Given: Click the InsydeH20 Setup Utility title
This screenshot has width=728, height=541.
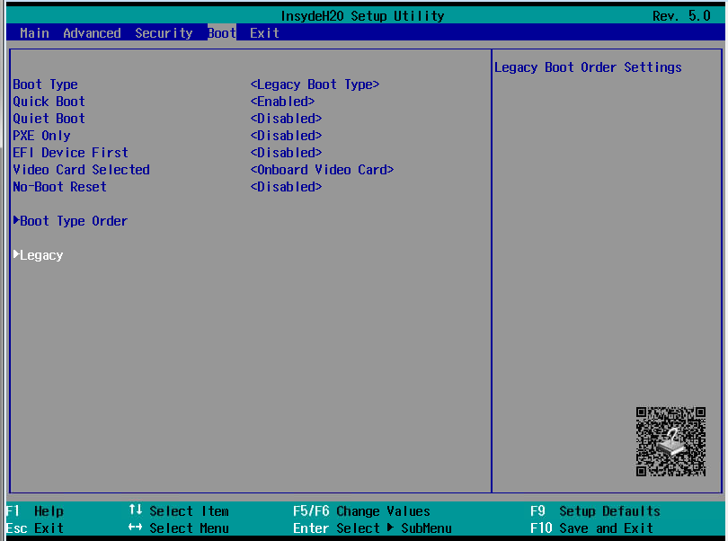Looking at the screenshot, I should tap(362, 16).
